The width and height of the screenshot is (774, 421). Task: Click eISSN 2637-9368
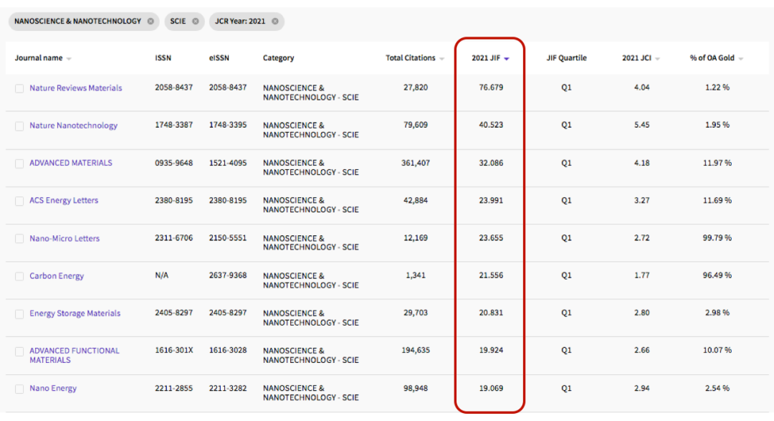coord(228,275)
